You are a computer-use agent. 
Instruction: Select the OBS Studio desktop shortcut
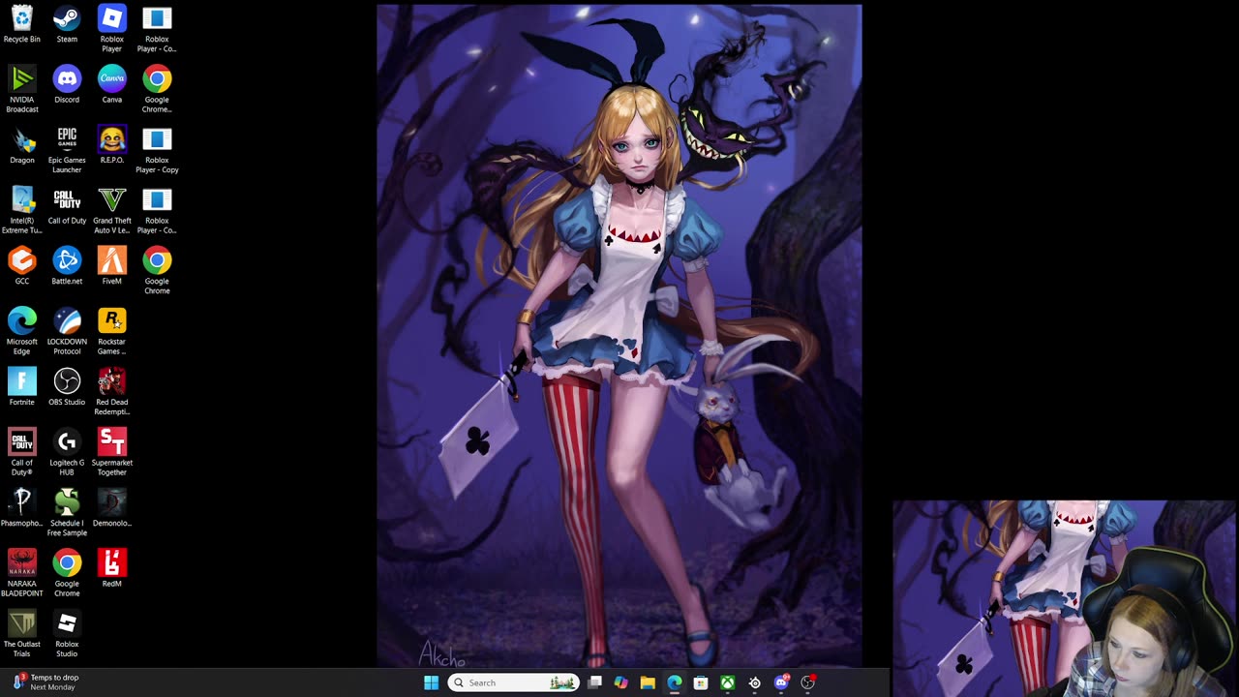pos(67,387)
